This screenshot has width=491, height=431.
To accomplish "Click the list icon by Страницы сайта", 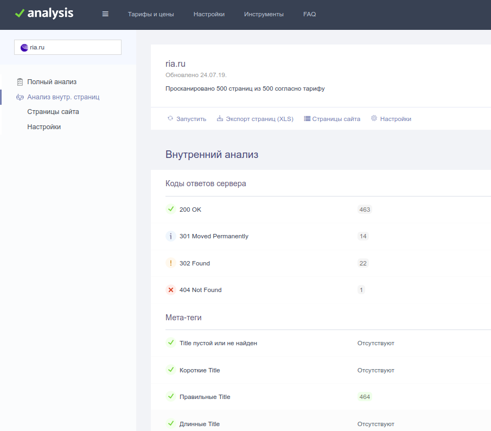I will tap(307, 119).
